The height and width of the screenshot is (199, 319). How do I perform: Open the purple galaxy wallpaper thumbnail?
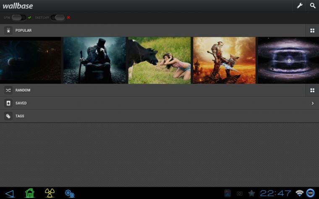click(x=288, y=60)
